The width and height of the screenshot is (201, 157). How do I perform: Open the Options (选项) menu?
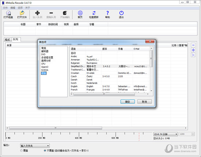coord(20,8)
